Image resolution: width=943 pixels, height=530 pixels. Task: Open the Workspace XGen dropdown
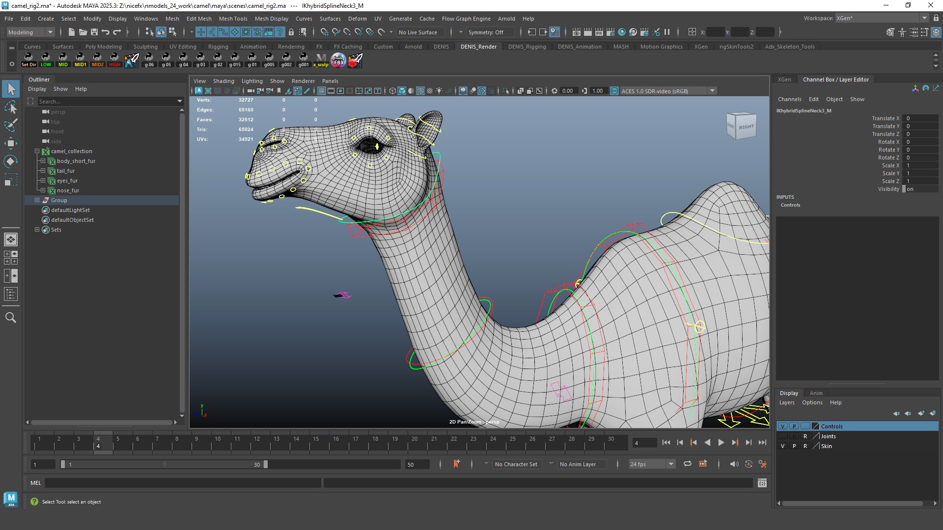(x=882, y=18)
